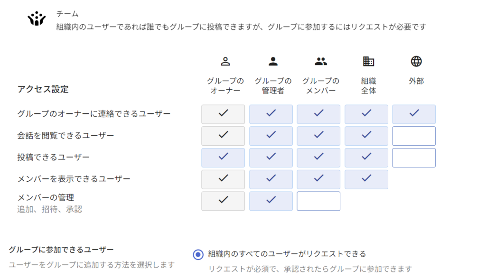This screenshot has height=279, width=486.
Task: Uncheck Entire Organization for posting
Action: point(366,158)
